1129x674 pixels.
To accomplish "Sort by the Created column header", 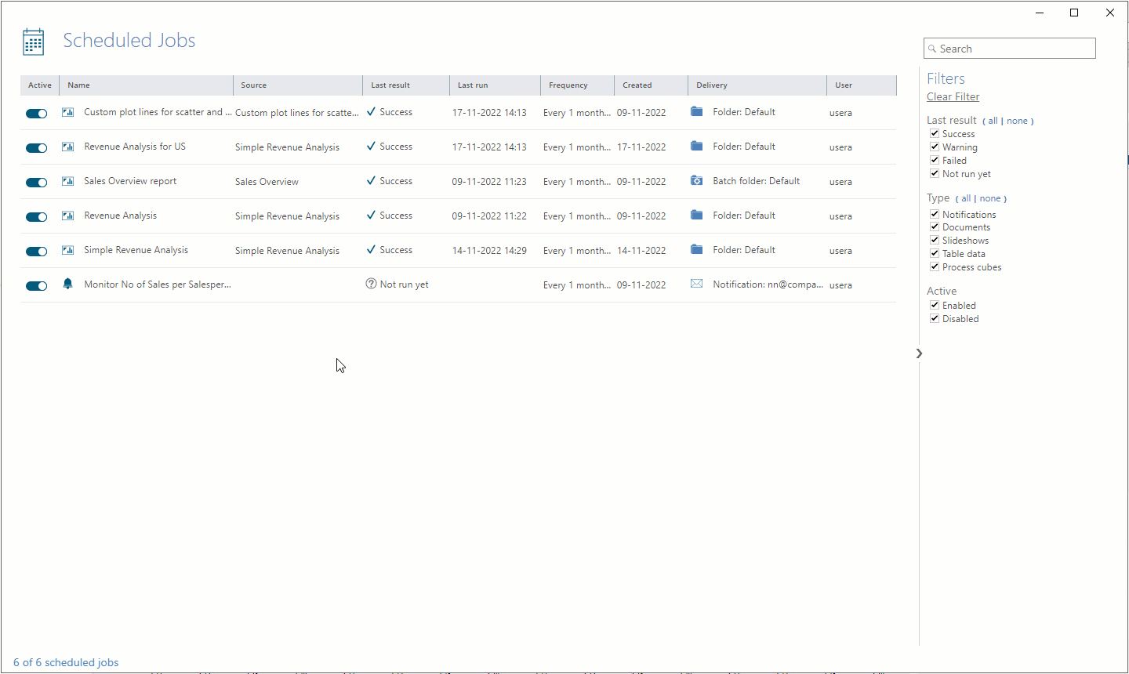I will click(651, 85).
